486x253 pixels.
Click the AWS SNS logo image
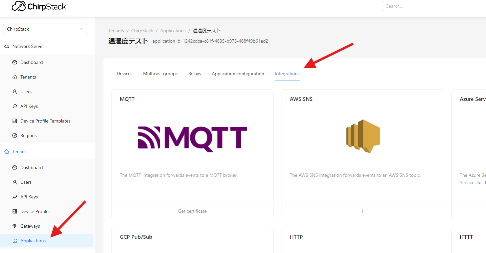tap(363, 136)
